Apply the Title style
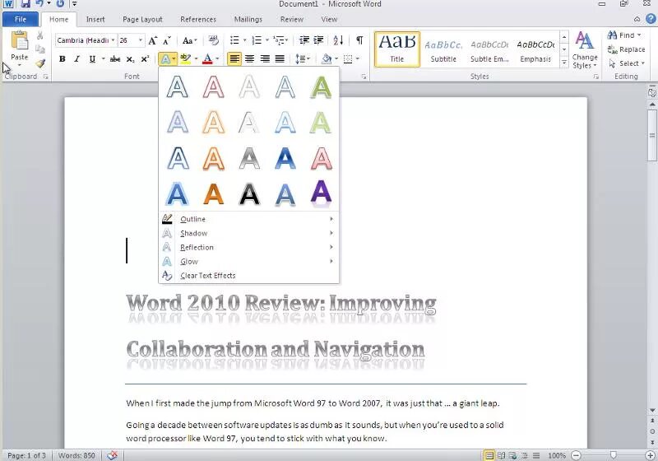This screenshot has width=658, height=461. [397, 49]
